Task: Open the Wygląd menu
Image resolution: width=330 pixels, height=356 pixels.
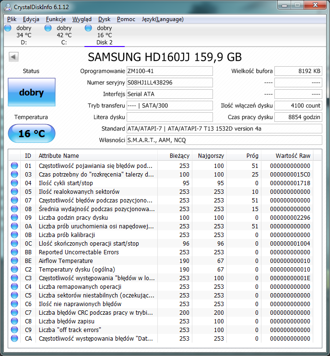Action: click(82, 19)
